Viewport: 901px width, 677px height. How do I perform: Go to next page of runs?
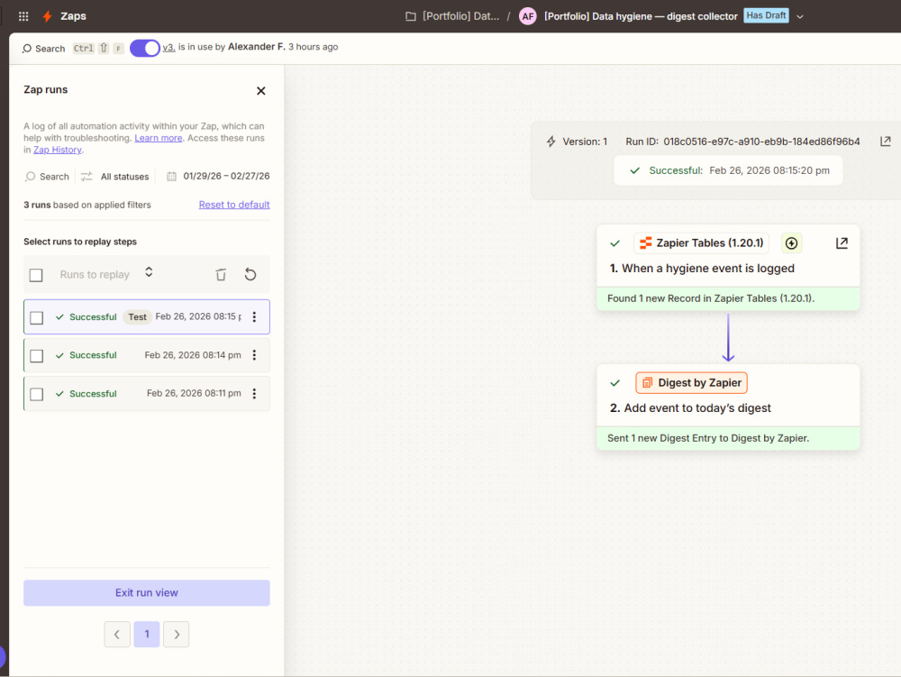point(177,635)
